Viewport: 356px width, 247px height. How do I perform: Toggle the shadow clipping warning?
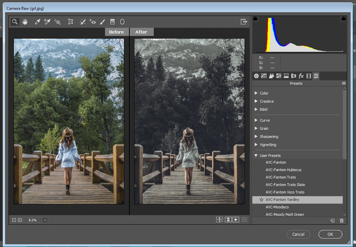[255, 19]
